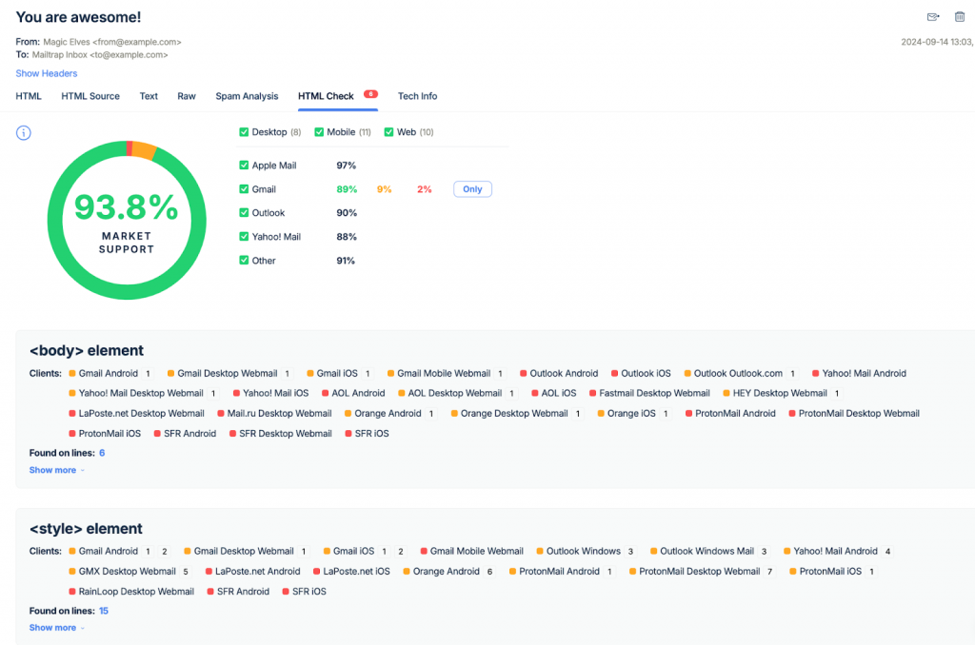This screenshot has width=975, height=645.
Task: Open the HTML Source tab
Action: [x=90, y=96]
